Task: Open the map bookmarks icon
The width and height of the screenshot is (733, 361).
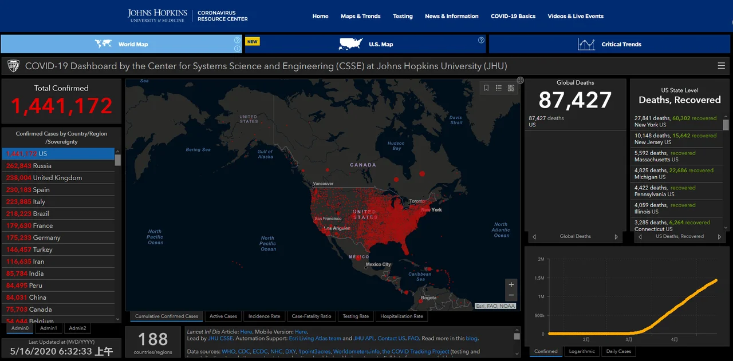Action: click(x=486, y=88)
